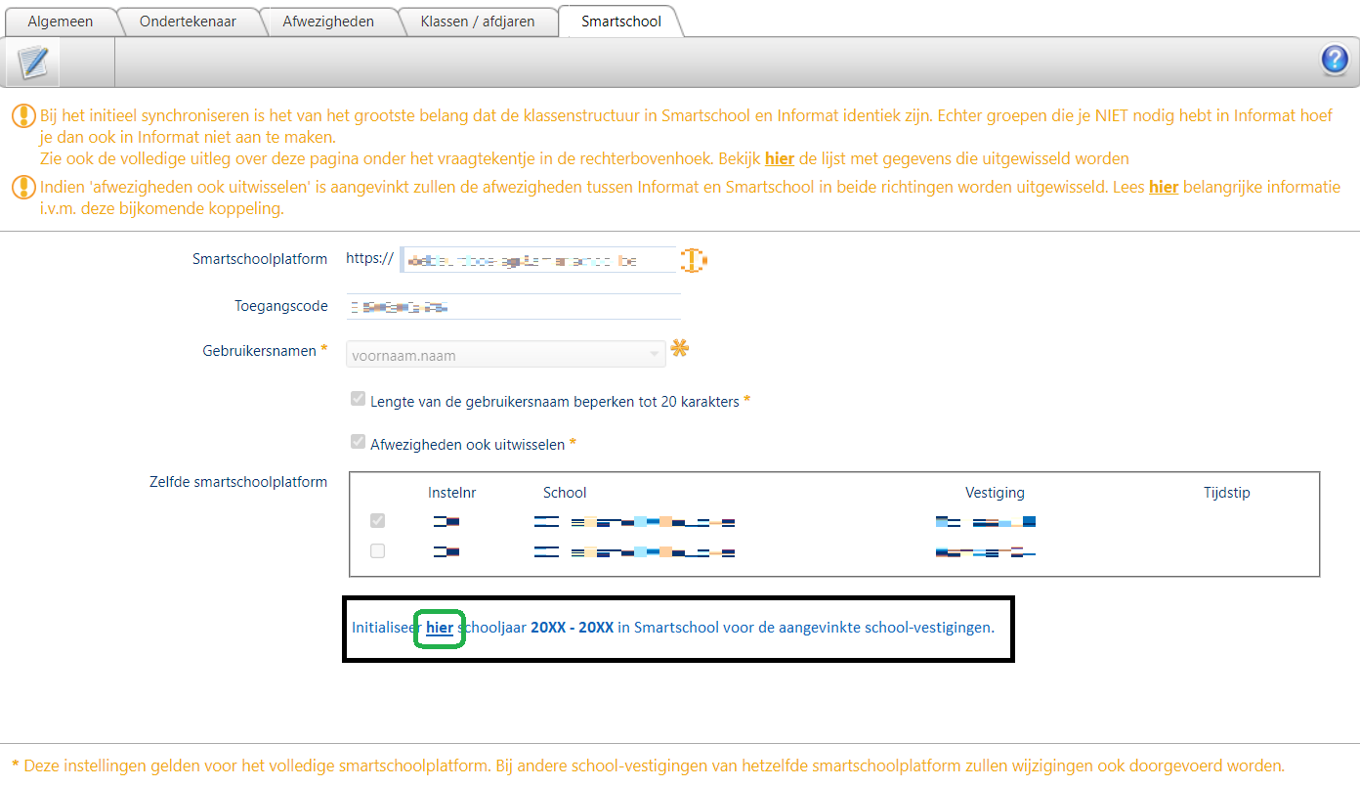Click warning icon before 'Bij het initieel synchroniseren'

pyautogui.click(x=23, y=116)
